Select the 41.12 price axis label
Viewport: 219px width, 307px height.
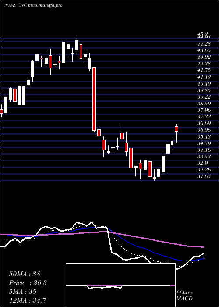point(204,77)
